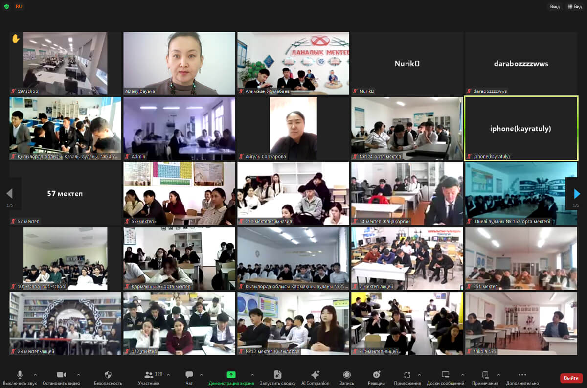Go to next page of video tiles
Screen dimensions: 587x388
(577, 194)
